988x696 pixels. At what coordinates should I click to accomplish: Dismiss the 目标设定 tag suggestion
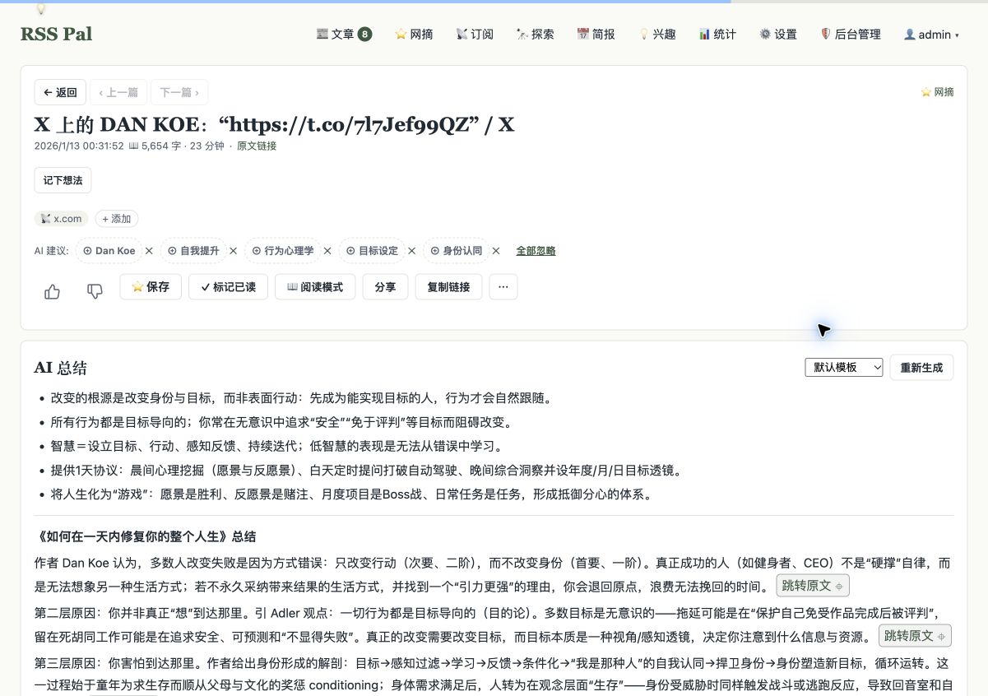click(411, 251)
